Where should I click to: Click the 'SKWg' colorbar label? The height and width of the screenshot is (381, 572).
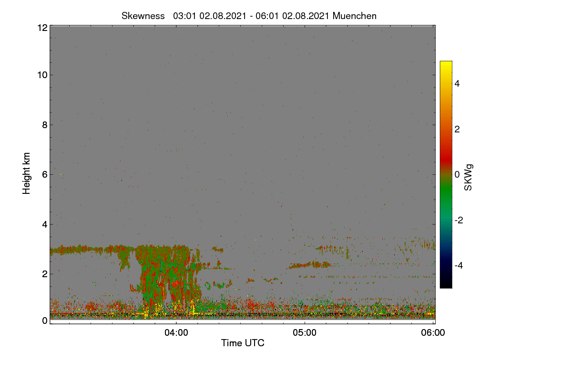click(x=469, y=178)
